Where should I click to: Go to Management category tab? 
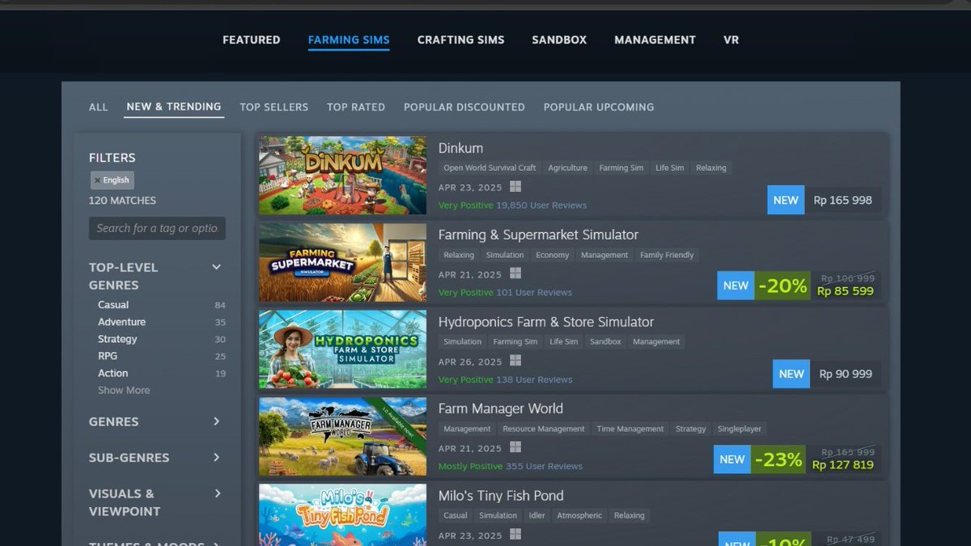(655, 40)
